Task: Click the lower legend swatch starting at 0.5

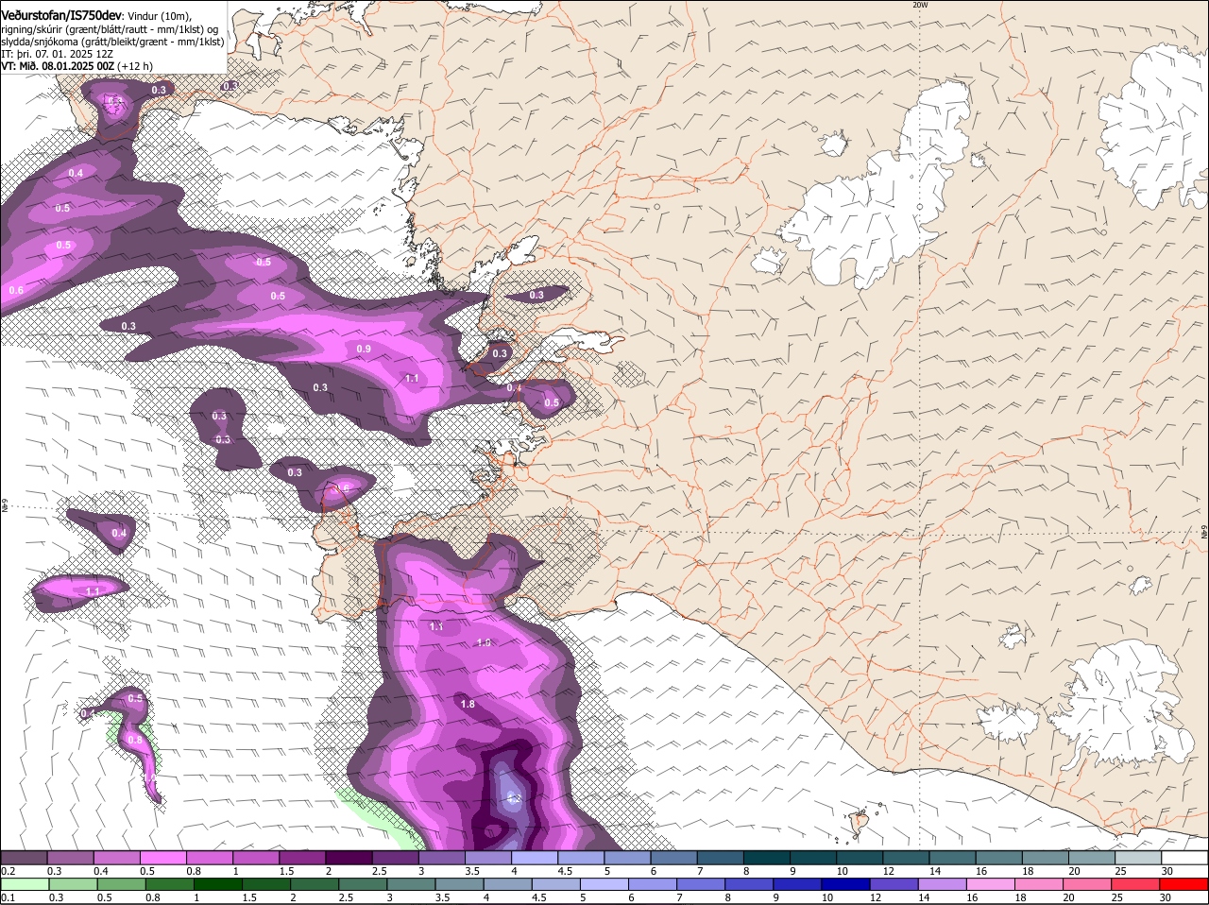Action: point(122,884)
